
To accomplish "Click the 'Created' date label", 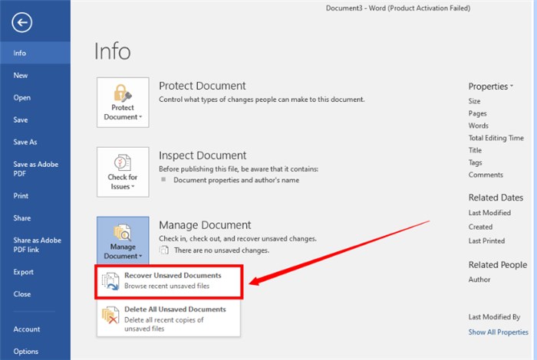I will (x=480, y=227).
